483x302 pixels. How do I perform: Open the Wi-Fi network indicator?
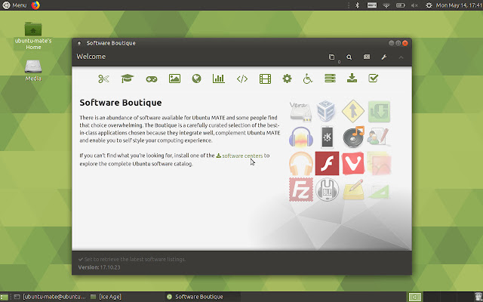click(x=386, y=5)
